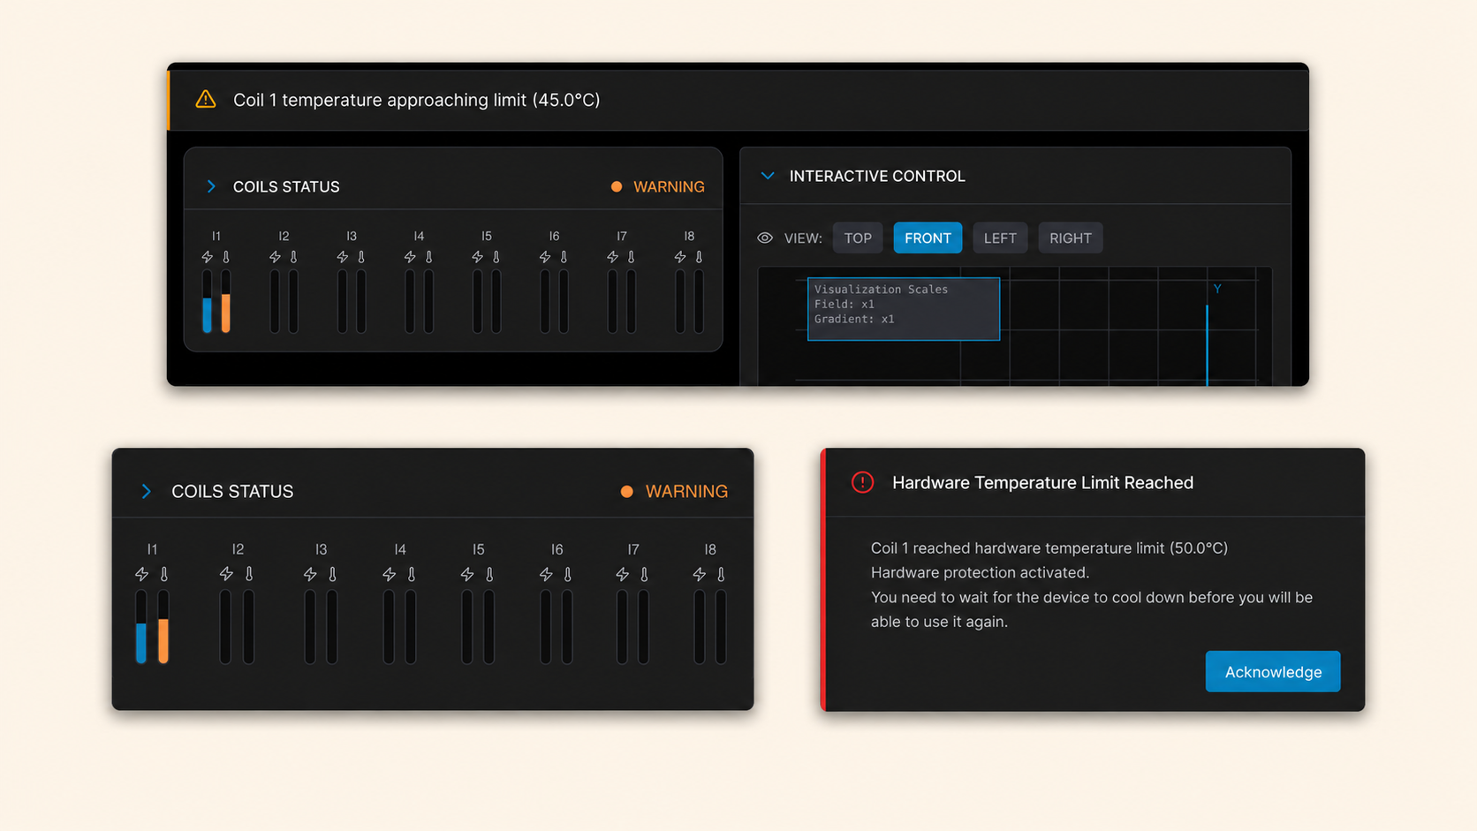Click the I5 lightning icon in lower Coils Status card
The image size is (1477, 831).
point(467,574)
